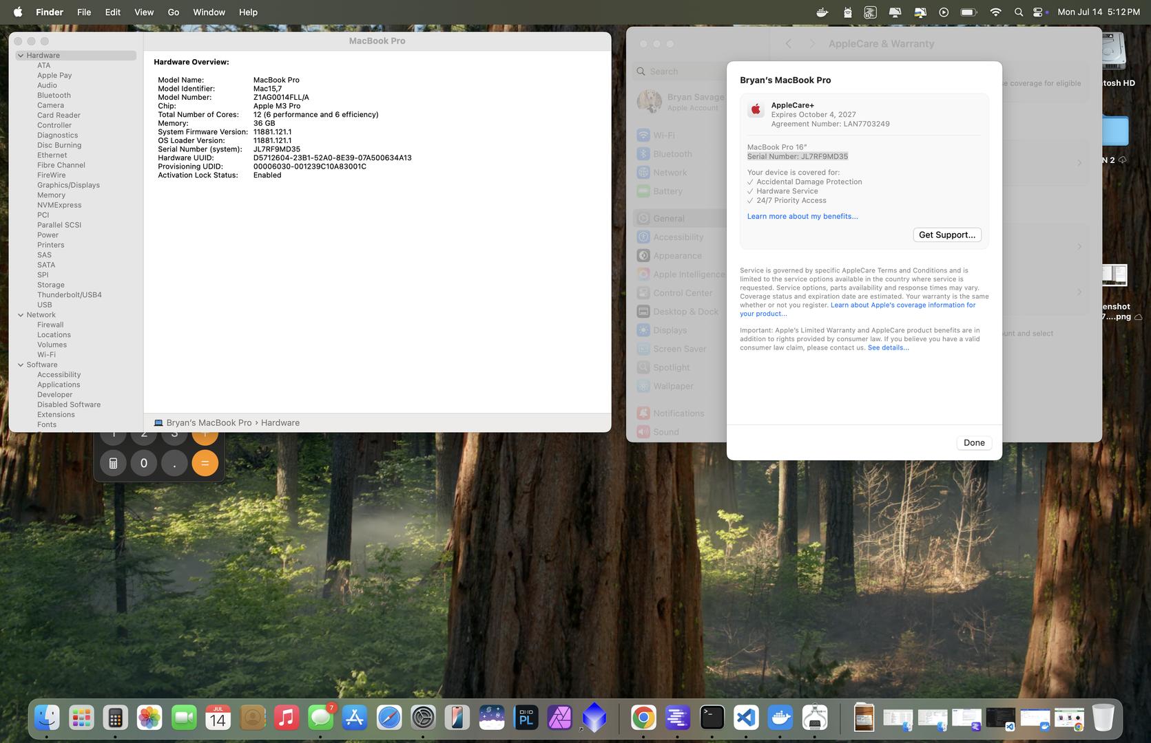Click the date and time in menu bar

[1099, 12]
